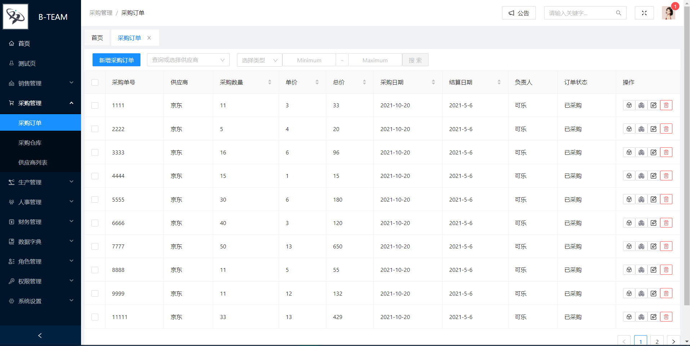Collapse the sidebar with the left arrow
690x346 pixels.
[40, 336]
